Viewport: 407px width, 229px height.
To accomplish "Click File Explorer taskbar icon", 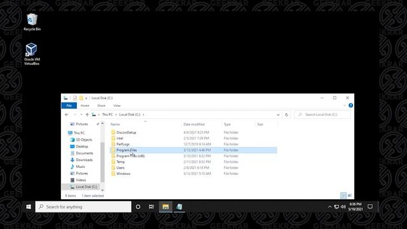I will (x=165, y=207).
